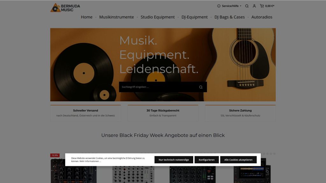Open the Studio Equipment menu

point(158,17)
